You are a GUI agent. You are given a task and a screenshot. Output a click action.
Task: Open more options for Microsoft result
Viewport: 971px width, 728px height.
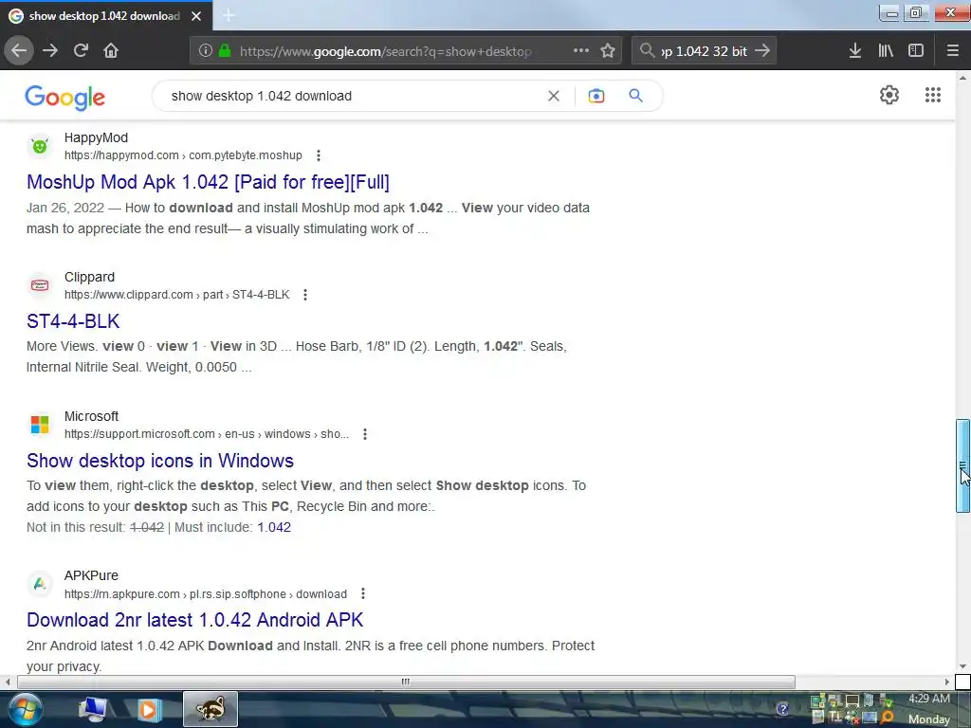coord(365,434)
